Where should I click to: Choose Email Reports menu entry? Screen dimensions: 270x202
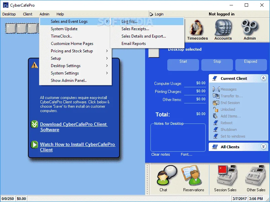click(x=147, y=44)
